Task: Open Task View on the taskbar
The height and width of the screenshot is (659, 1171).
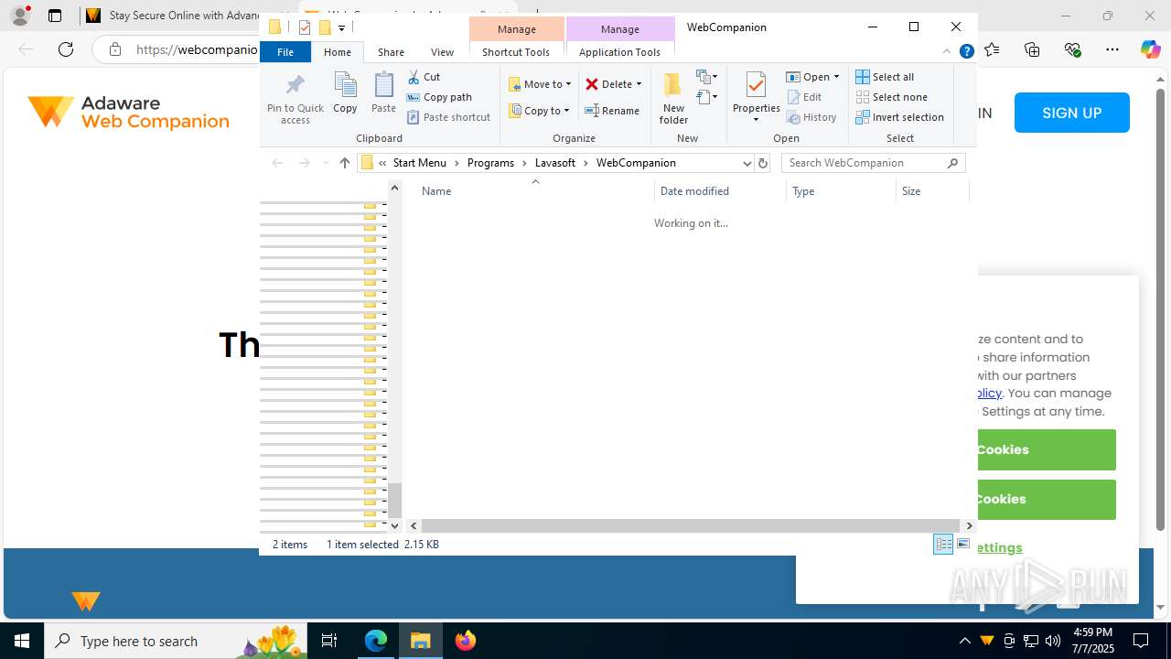Action: [x=330, y=641]
